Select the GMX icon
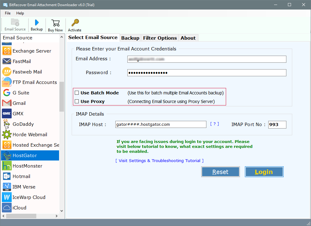Viewport: 311px width, 226px height. tap(7, 113)
